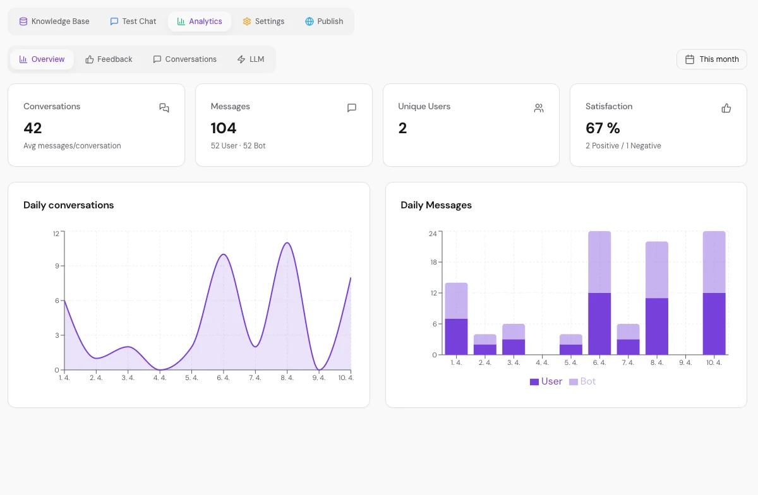Click the 6. 4. peak in Daily conversations
This screenshot has height=495, width=758.
click(x=223, y=254)
